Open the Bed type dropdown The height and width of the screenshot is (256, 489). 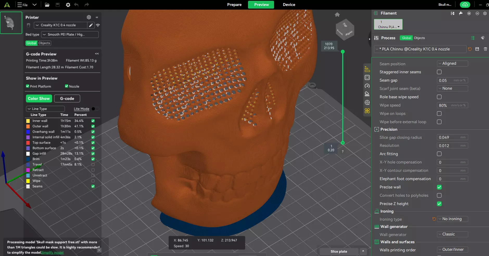click(70, 35)
